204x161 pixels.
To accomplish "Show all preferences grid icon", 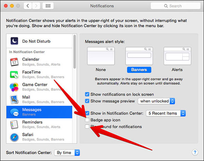I will point(48,6).
